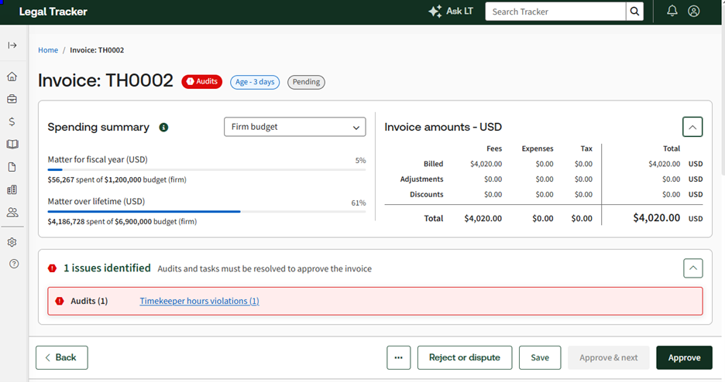Click the Ask LT sparkle icon
Viewport: 725px width, 382px height.
435,12
